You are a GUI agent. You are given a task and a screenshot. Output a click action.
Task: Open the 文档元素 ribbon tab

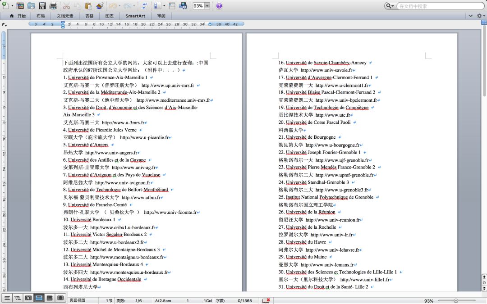point(65,16)
